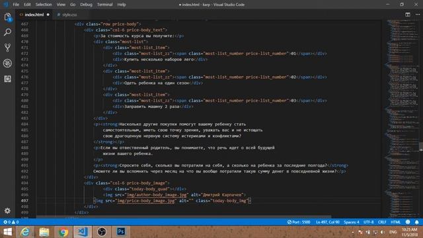Click the Visual Studio Code taskbar icon
Screen dimensions: 423x238
pyautogui.click(x=83, y=232)
